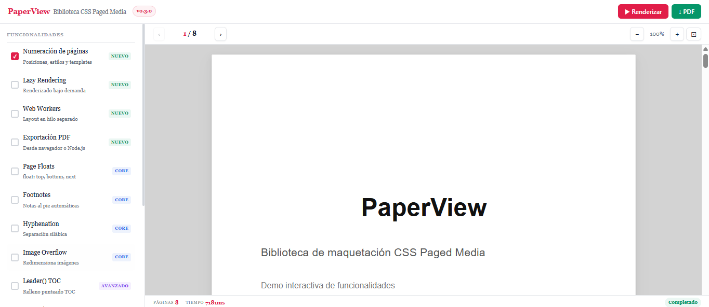This screenshot has height=307, width=709.
Task: Click 'Redimensiona imágenes' description
Action: click(51, 263)
